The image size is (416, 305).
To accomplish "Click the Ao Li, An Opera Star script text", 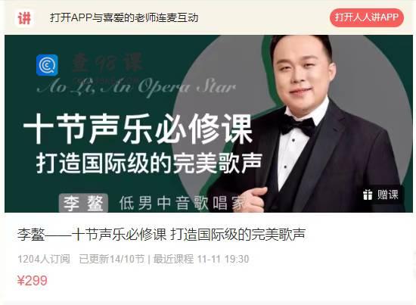I will pyautogui.click(x=136, y=87).
